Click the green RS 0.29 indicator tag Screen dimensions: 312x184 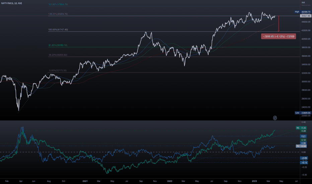[x=301, y=128]
